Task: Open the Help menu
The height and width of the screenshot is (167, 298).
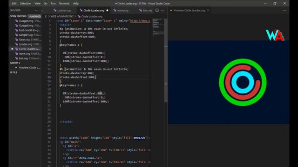Action: point(75,3)
